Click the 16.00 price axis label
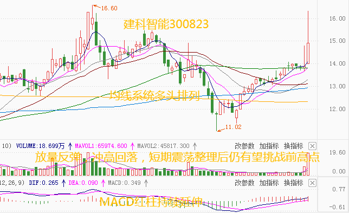Screen dimensions: 349x213 (x=337, y=18)
